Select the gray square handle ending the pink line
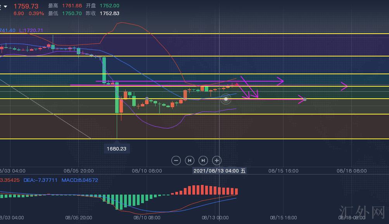 pos(305,99)
